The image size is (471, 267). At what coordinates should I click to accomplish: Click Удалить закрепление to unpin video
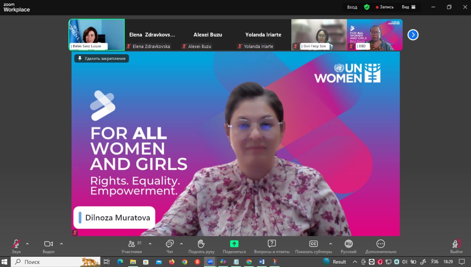101,58
